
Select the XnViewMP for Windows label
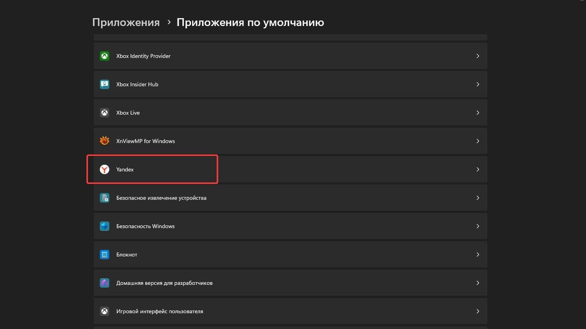[x=146, y=141]
